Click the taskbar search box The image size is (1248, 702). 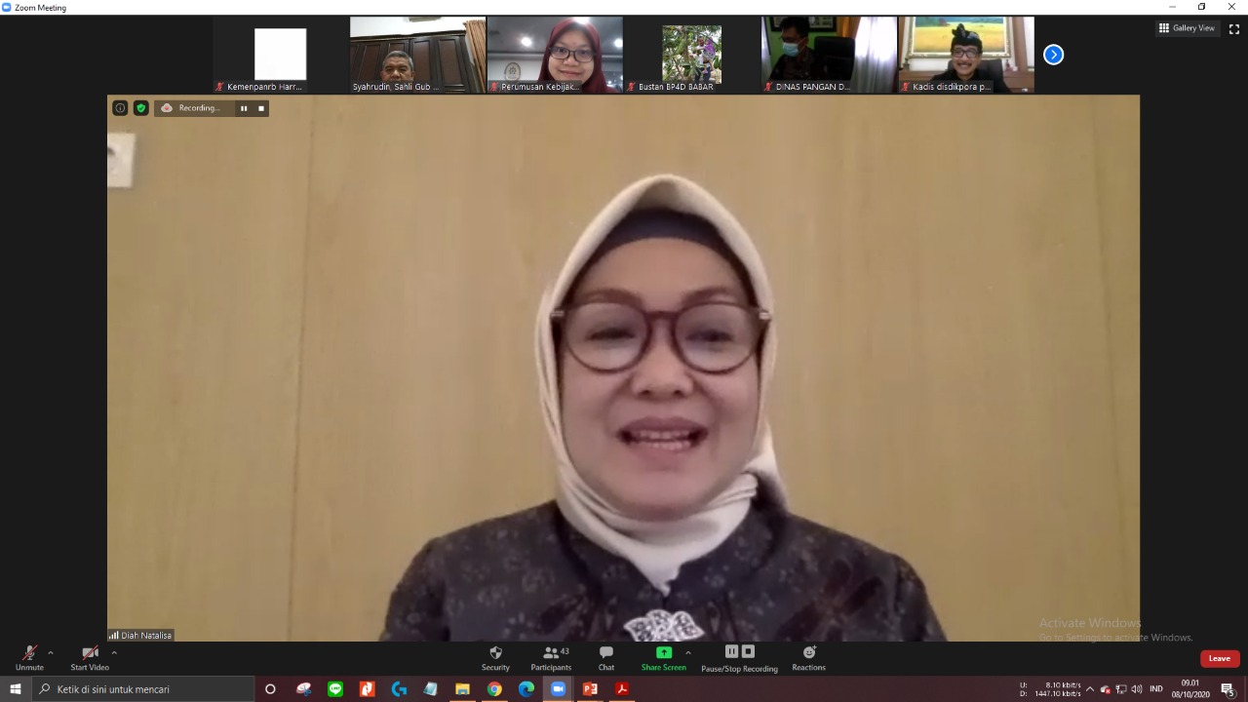point(143,689)
